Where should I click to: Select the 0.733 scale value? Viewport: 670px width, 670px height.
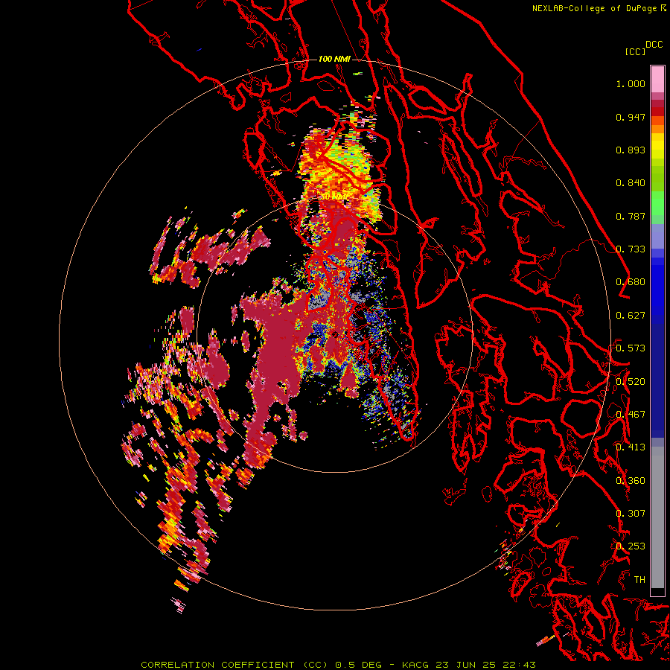coord(631,249)
